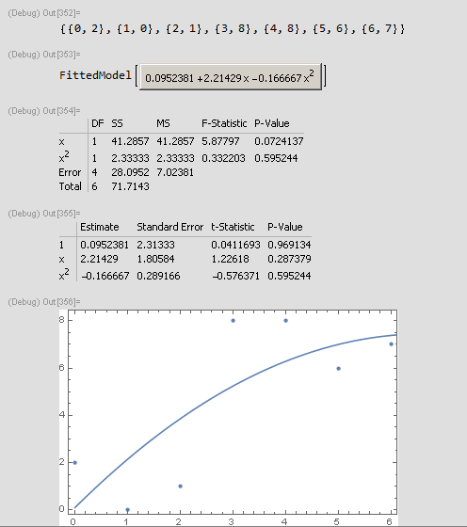The width and height of the screenshot is (467, 527).
Task: Click the plot data point at x=0
Action: point(75,462)
